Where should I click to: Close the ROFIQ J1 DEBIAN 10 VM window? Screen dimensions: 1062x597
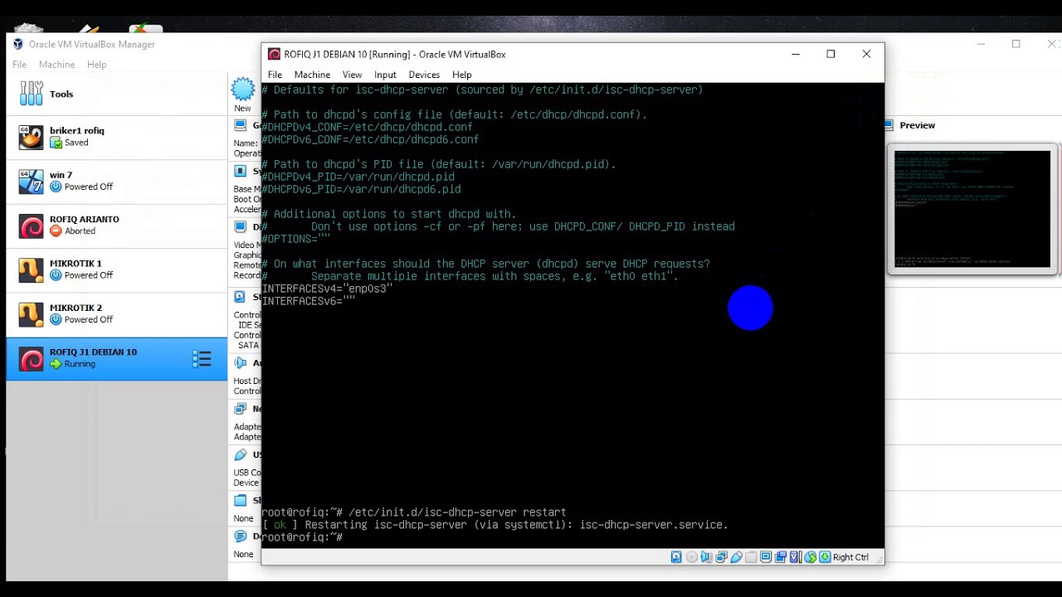pos(866,54)
